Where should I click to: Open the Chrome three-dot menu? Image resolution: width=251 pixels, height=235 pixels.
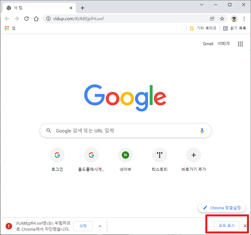[244, 19]
